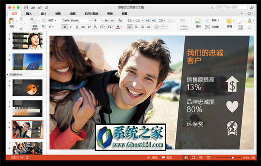
Task: Open the Insert ribbon tab
Action: pos(29,13)
